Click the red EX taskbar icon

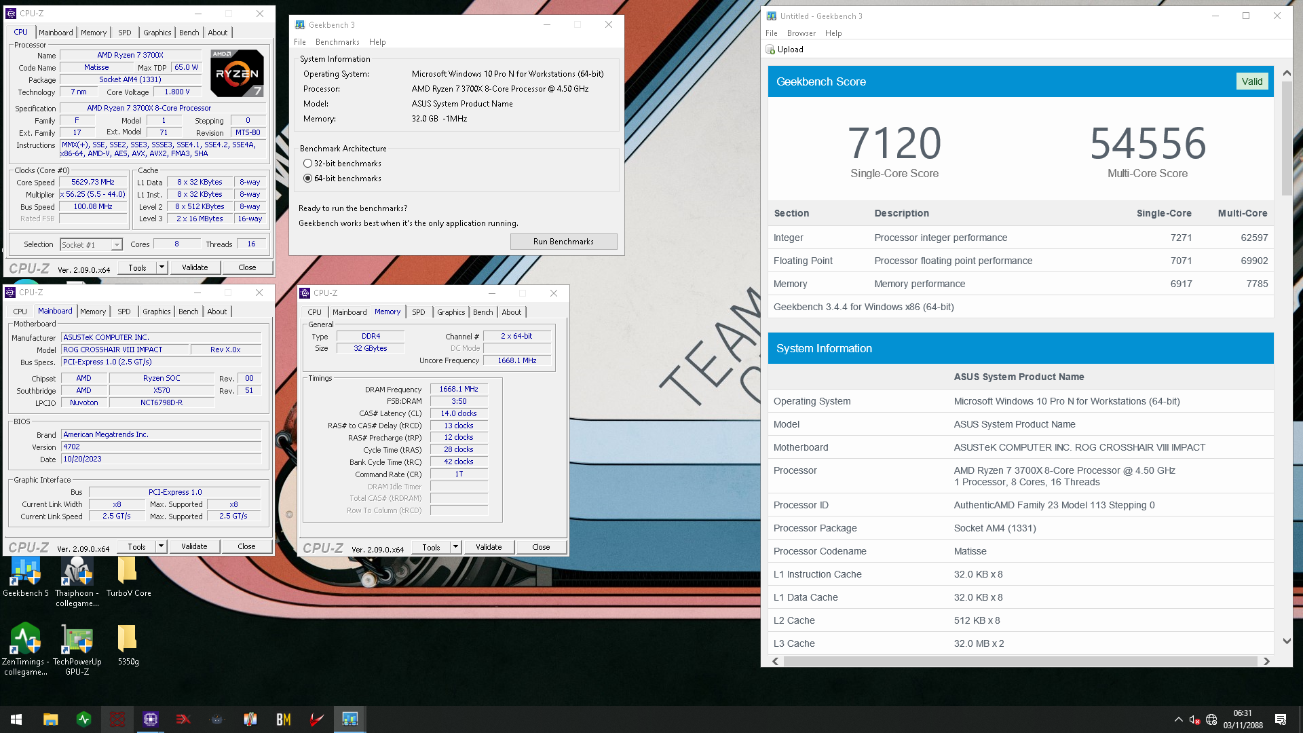[183, 719]
